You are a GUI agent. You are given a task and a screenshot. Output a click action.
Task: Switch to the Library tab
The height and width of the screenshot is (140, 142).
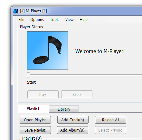click(x=64, y=109)
